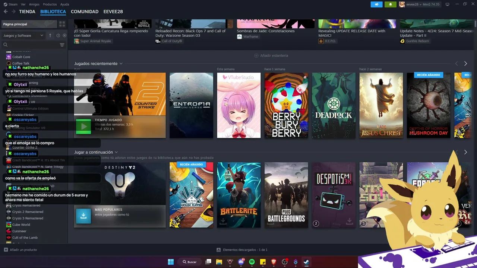
Task: Switch to Big Picture mode monitor icon
Action: pos(447,4)
